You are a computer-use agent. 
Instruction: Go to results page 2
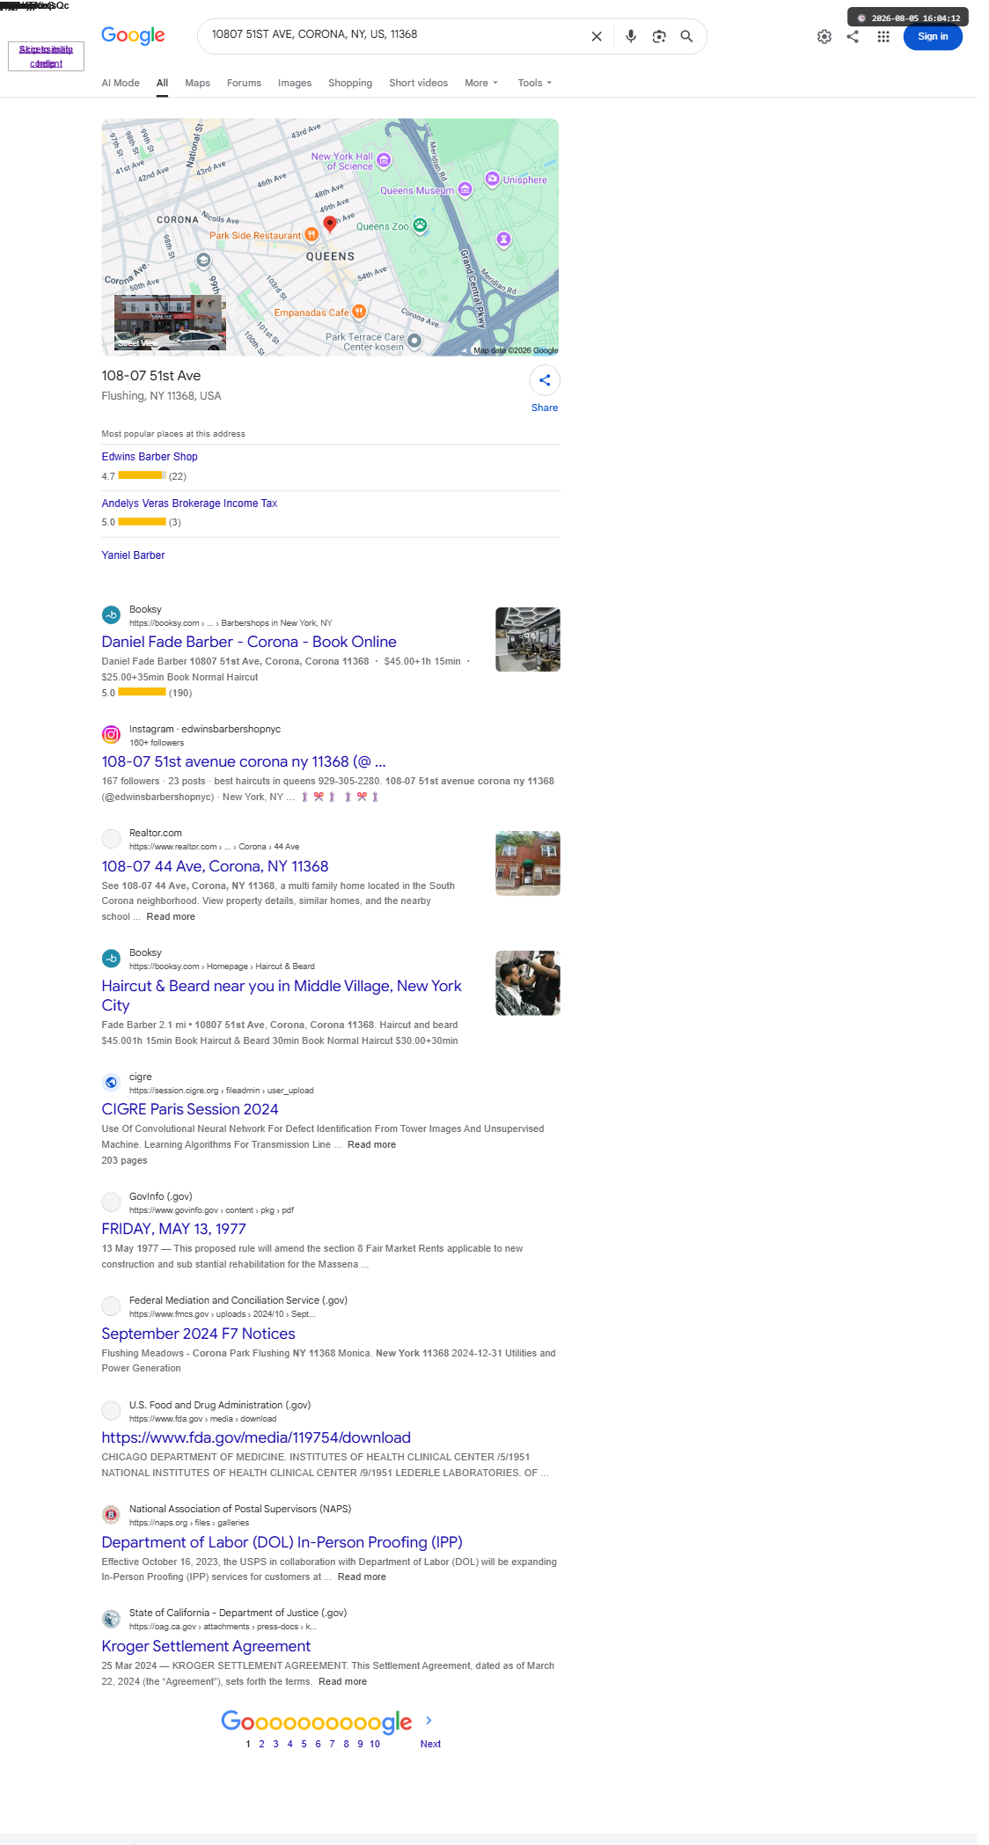(261, 1744)
